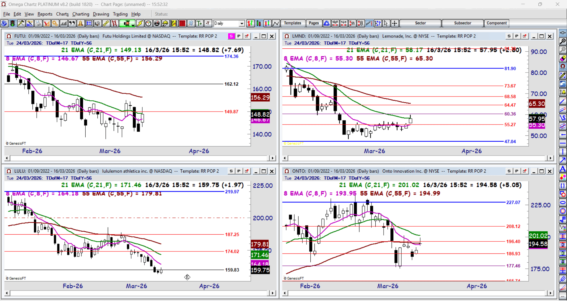This screenshot has height=301, width=567.
Task: Click the yellow lightning bolt toolbar icon
Action: [x=140, y=23]
